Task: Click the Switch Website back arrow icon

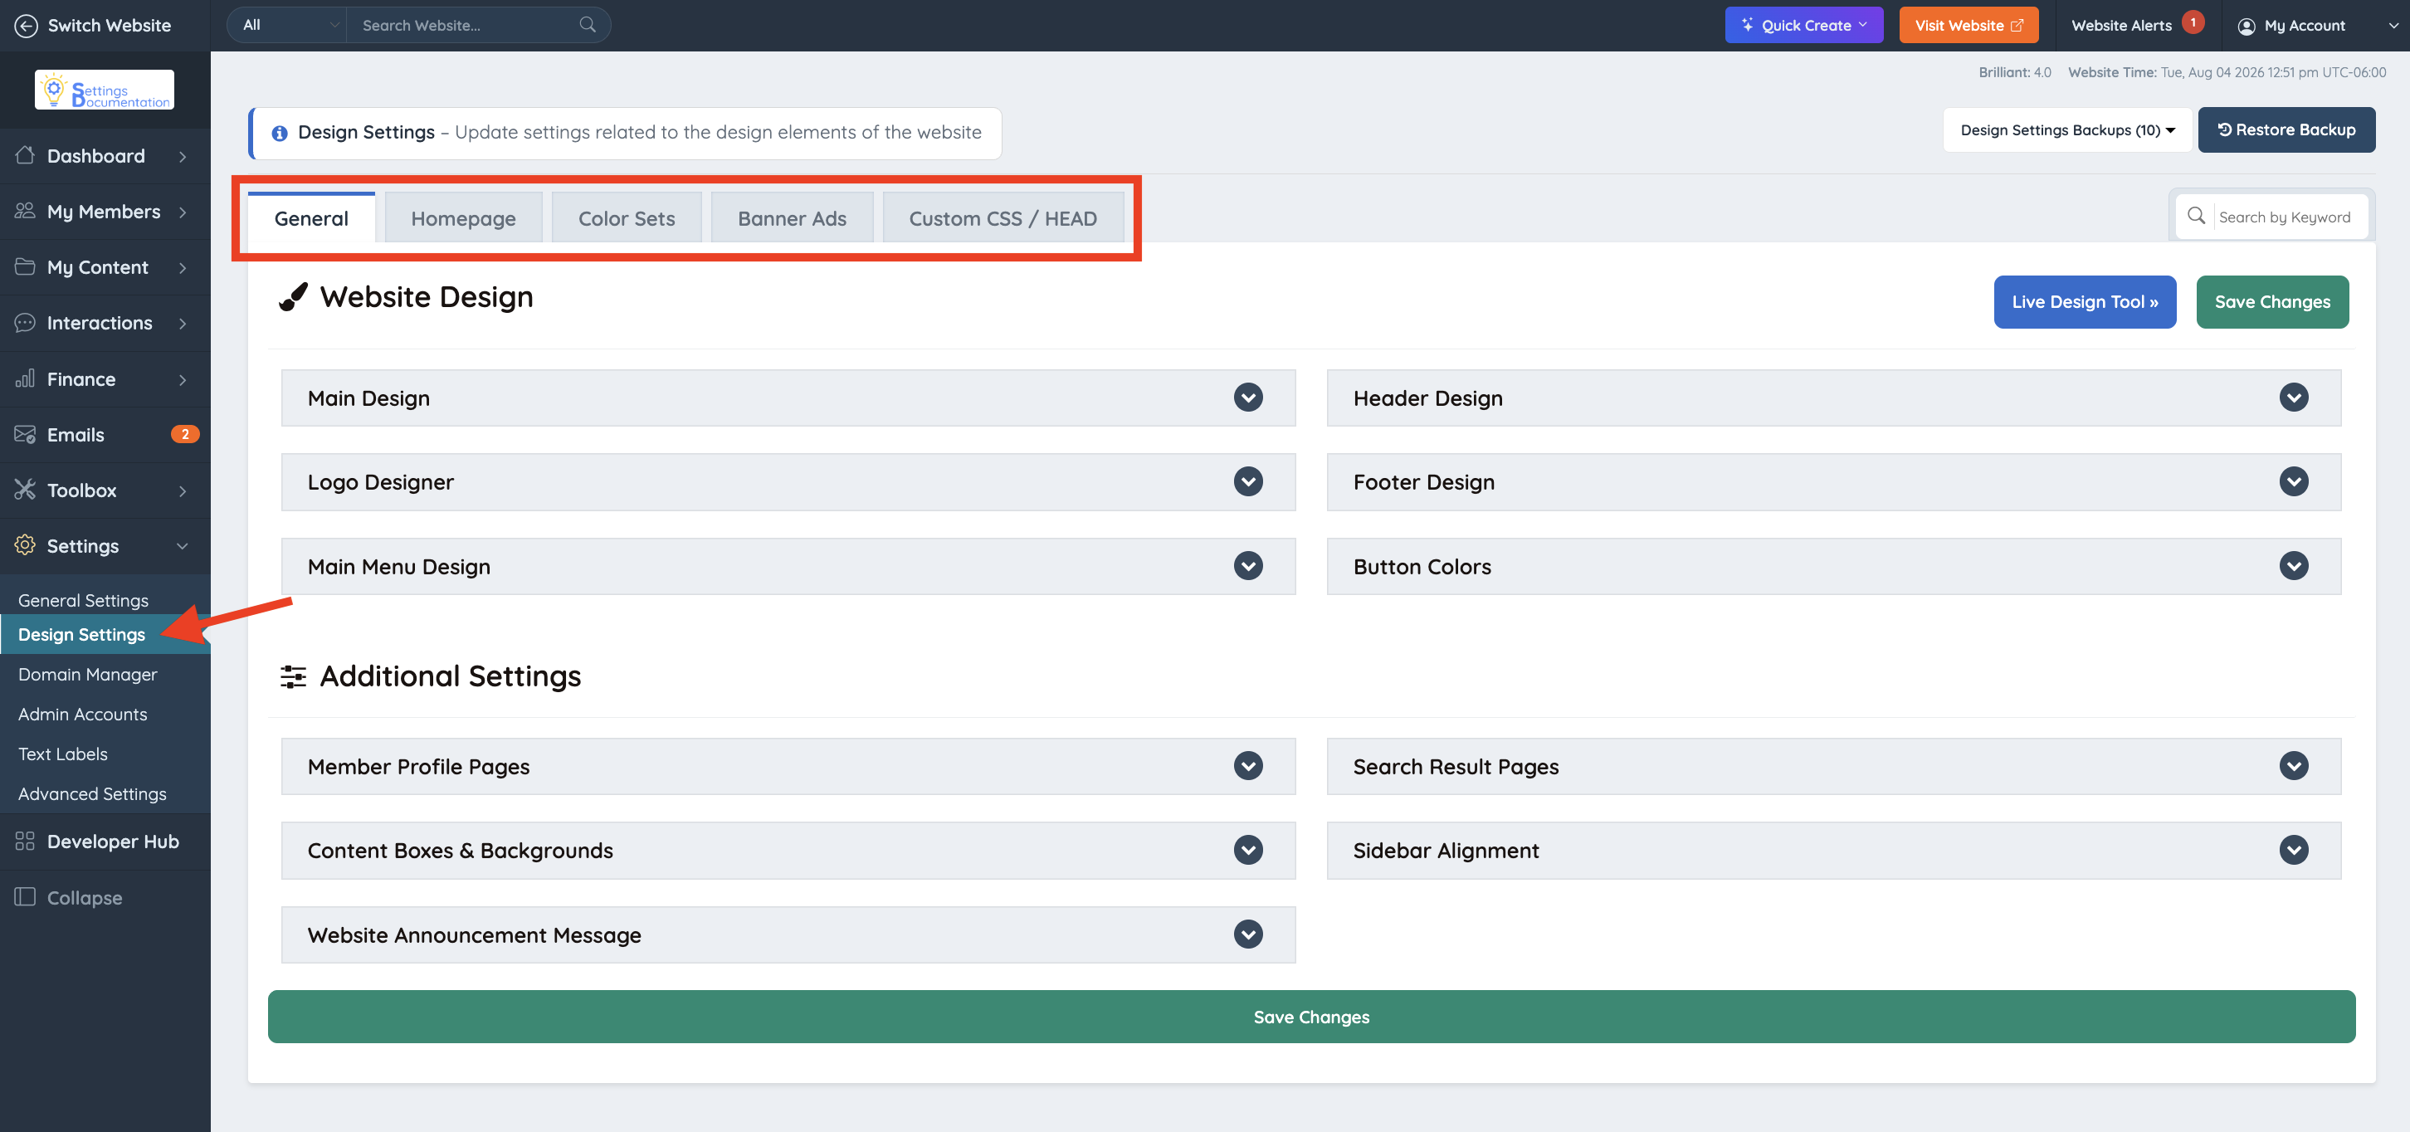Action: pyautogui.click(x=25, y=25)
